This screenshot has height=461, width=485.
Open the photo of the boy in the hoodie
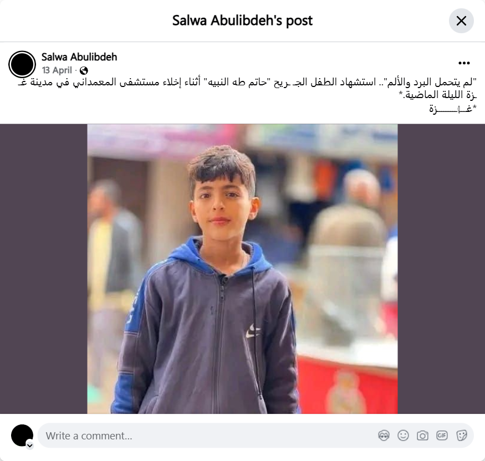[x=243, y=269]
